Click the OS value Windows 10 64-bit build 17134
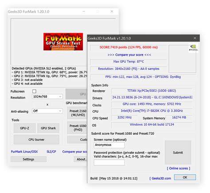This screenshot has width=210, height=193. [x=152, y=125]
